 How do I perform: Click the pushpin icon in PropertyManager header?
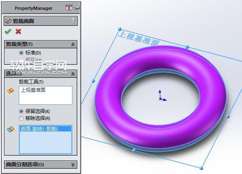click(77, 8)
